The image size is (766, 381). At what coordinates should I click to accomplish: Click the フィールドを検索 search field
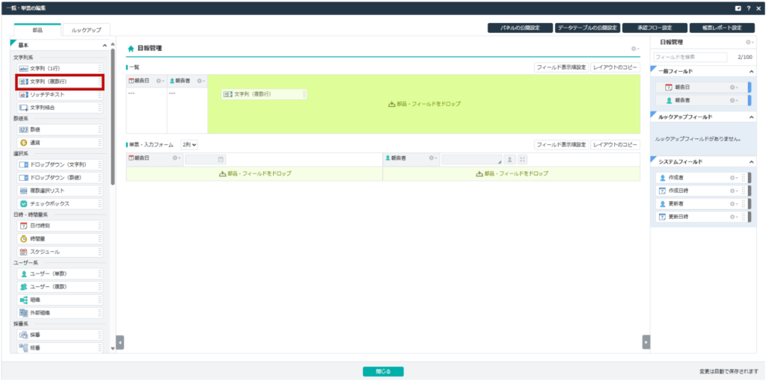coord(690,57)
